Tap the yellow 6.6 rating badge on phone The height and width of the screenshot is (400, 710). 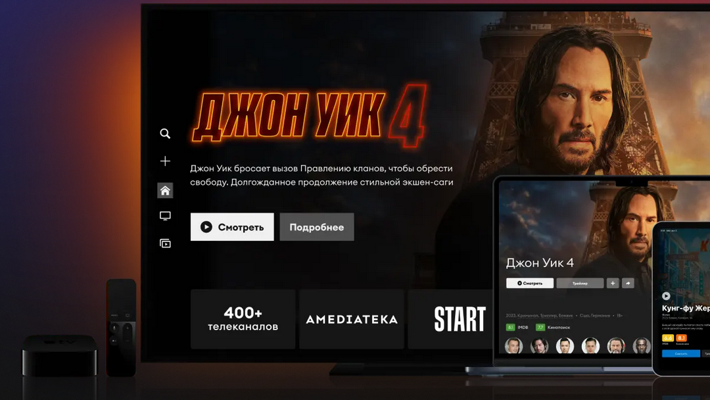click(667, 338)
